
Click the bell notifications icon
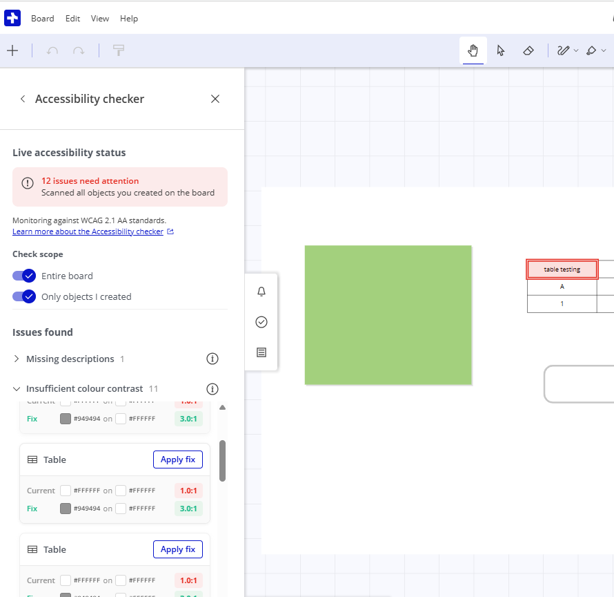point(261,292)
